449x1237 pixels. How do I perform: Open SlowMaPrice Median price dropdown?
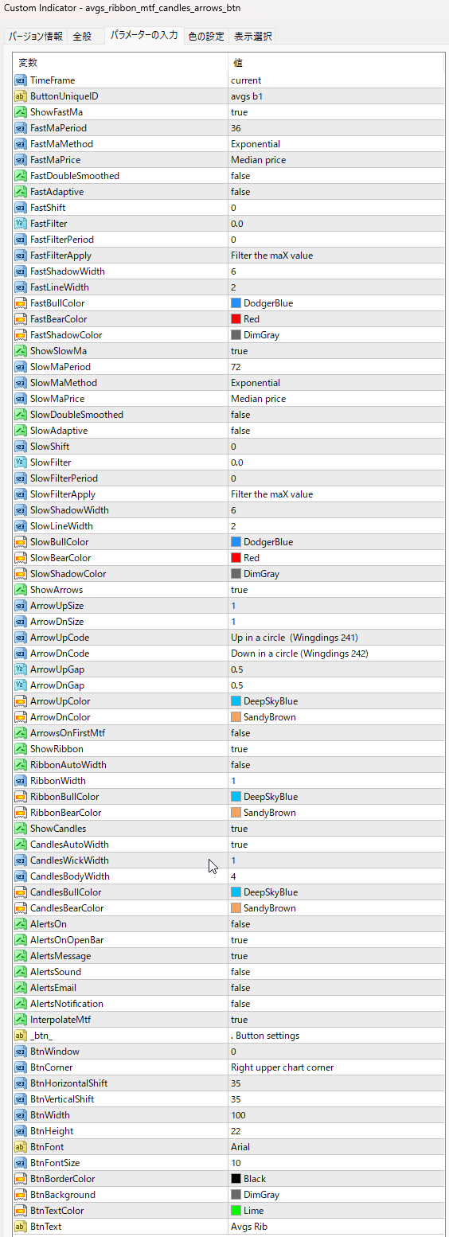tap(336, 399)
